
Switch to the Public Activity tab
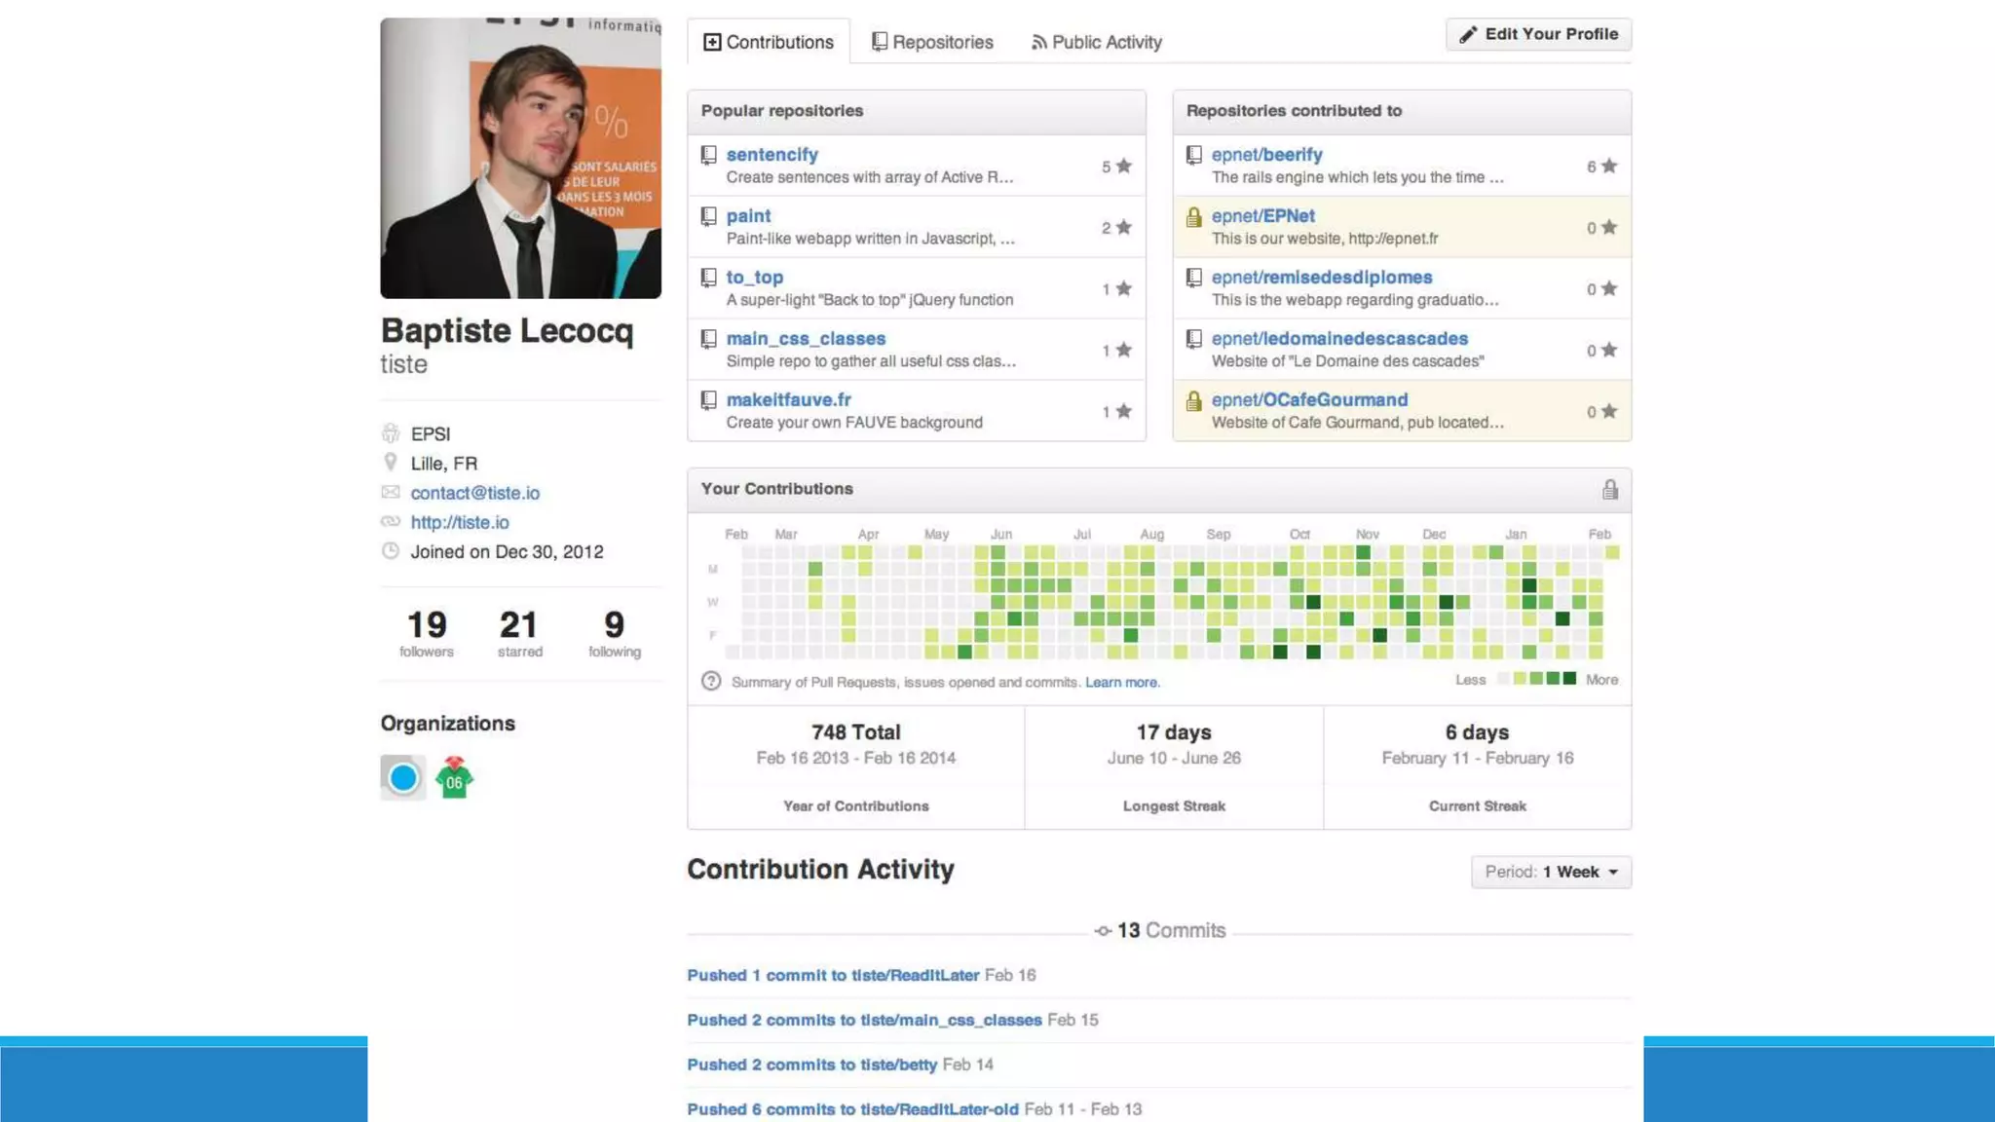tap(1096, 42)
